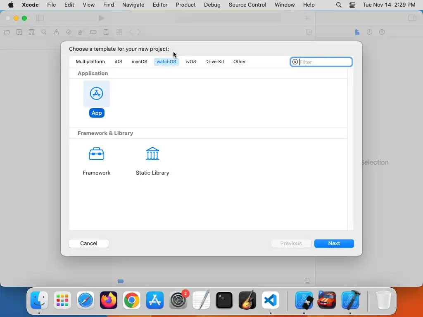Launch Google Chrome from the Dock
Viewport: 423px width, 317px height.
tap(132, 300)
